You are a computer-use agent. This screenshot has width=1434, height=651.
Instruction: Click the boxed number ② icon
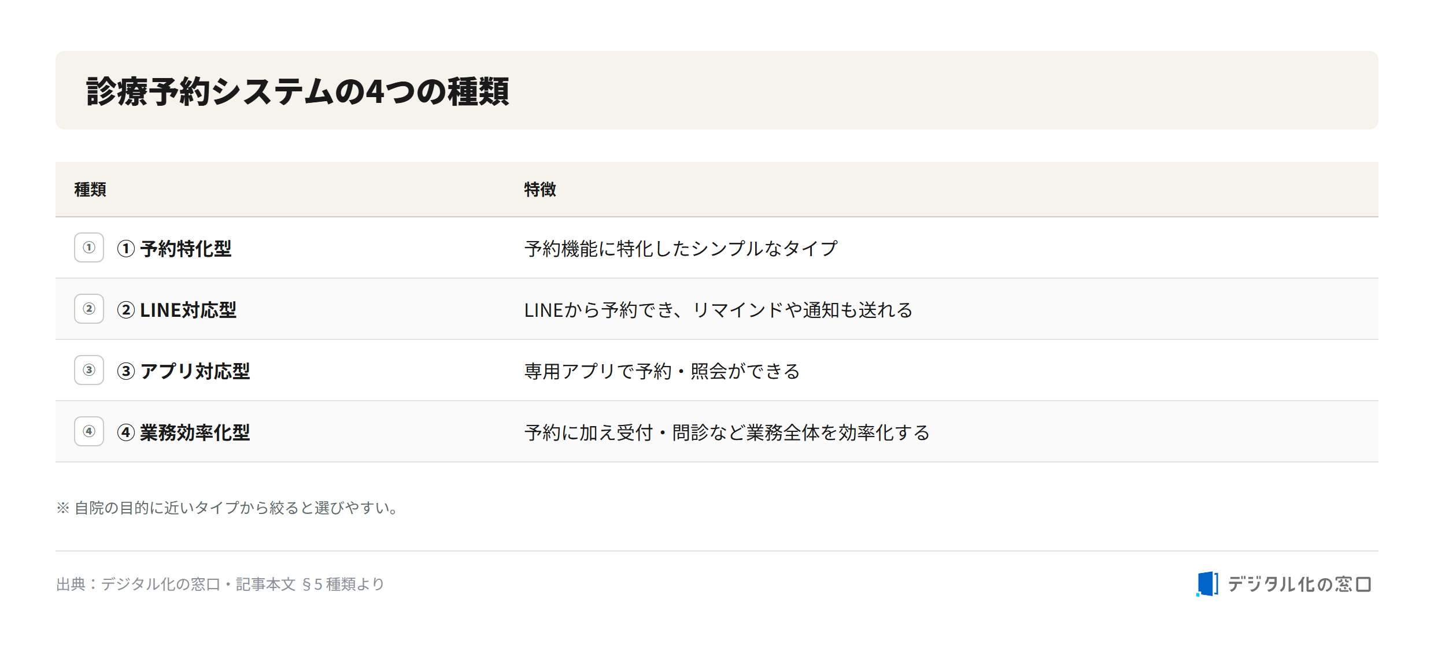pyautogui.click(x=89, y=309)
